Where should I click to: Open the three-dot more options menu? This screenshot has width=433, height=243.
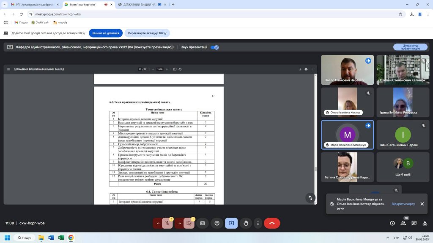pos(258,223)
